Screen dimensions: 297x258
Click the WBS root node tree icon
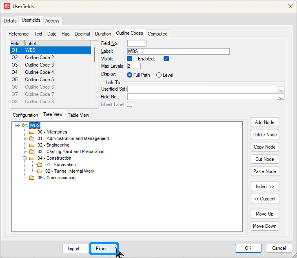point(24,125)
